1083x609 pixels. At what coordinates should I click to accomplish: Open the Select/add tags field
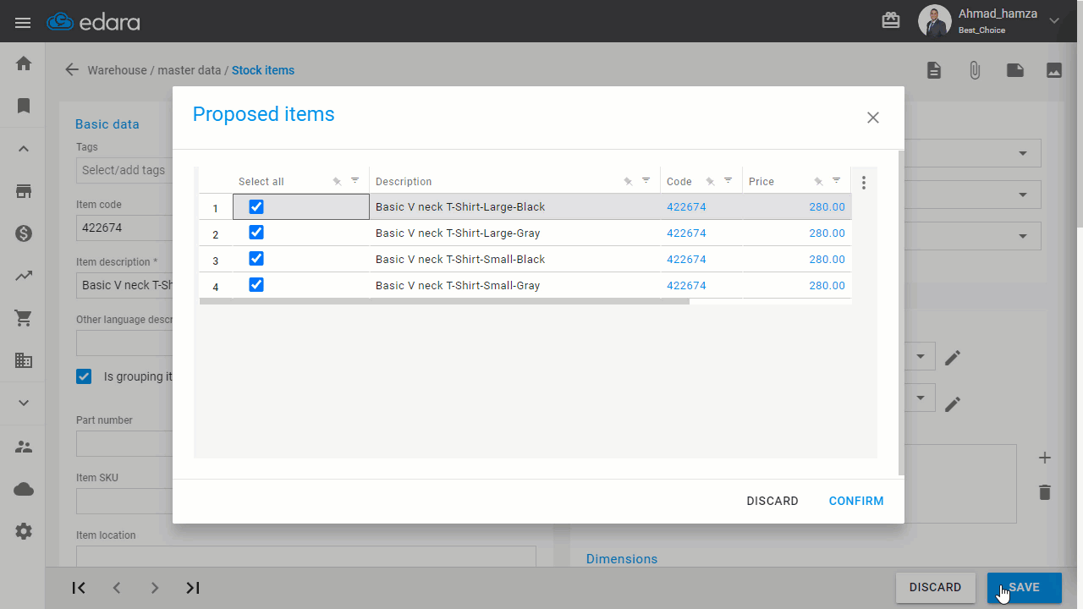coord(124,170)
